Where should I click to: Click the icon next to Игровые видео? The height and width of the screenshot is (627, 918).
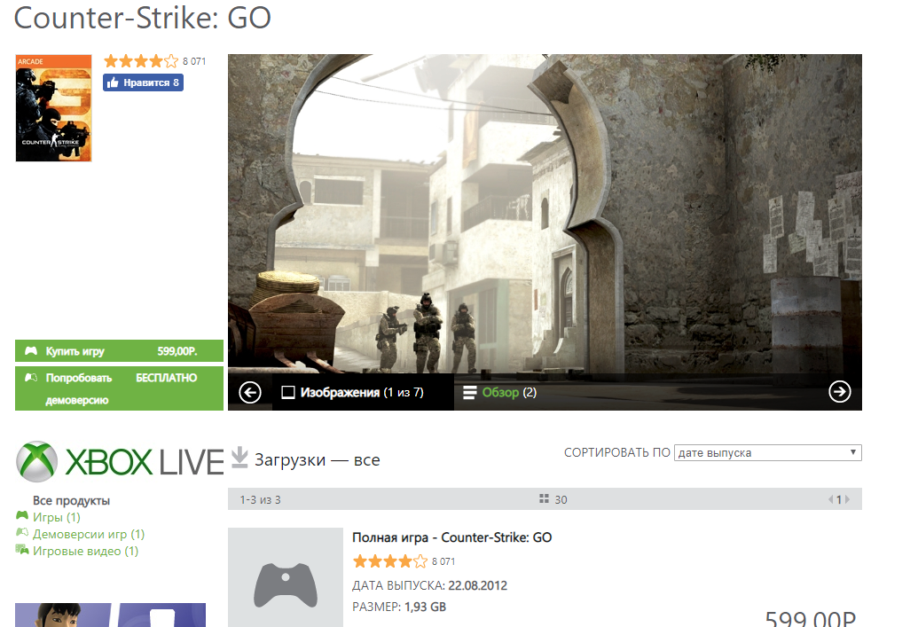(x=22, y=549)
